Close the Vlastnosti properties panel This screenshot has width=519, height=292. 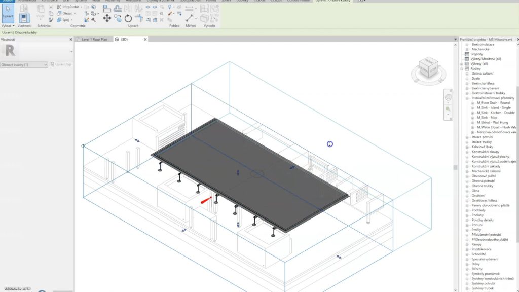click(x=70, y=39)
